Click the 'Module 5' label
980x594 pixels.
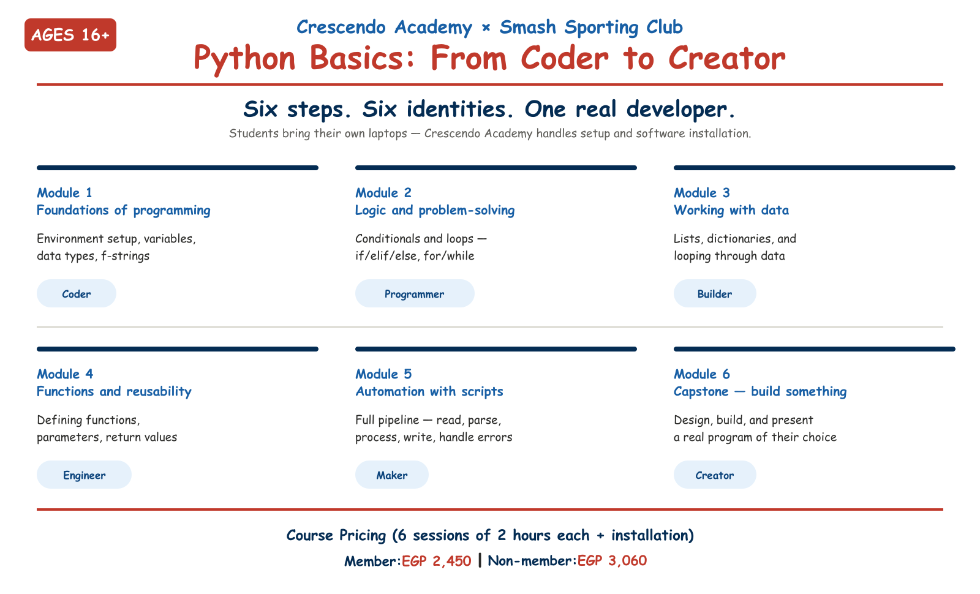(x=383, y=374)
